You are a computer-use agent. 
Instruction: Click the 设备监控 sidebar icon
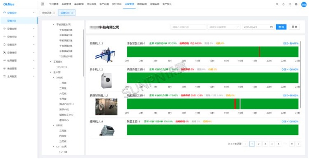coord(5,13)
